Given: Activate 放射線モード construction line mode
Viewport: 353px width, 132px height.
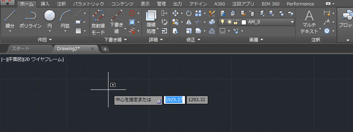Looking at the screenshot, I should tap(98, 22).
